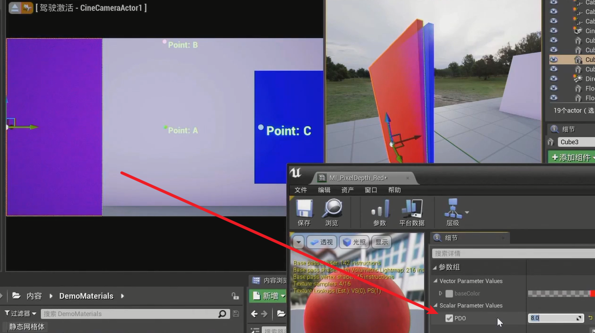Click the camera view icon beside eject
Screen dimensions: 595x333
tap(27, 8)
